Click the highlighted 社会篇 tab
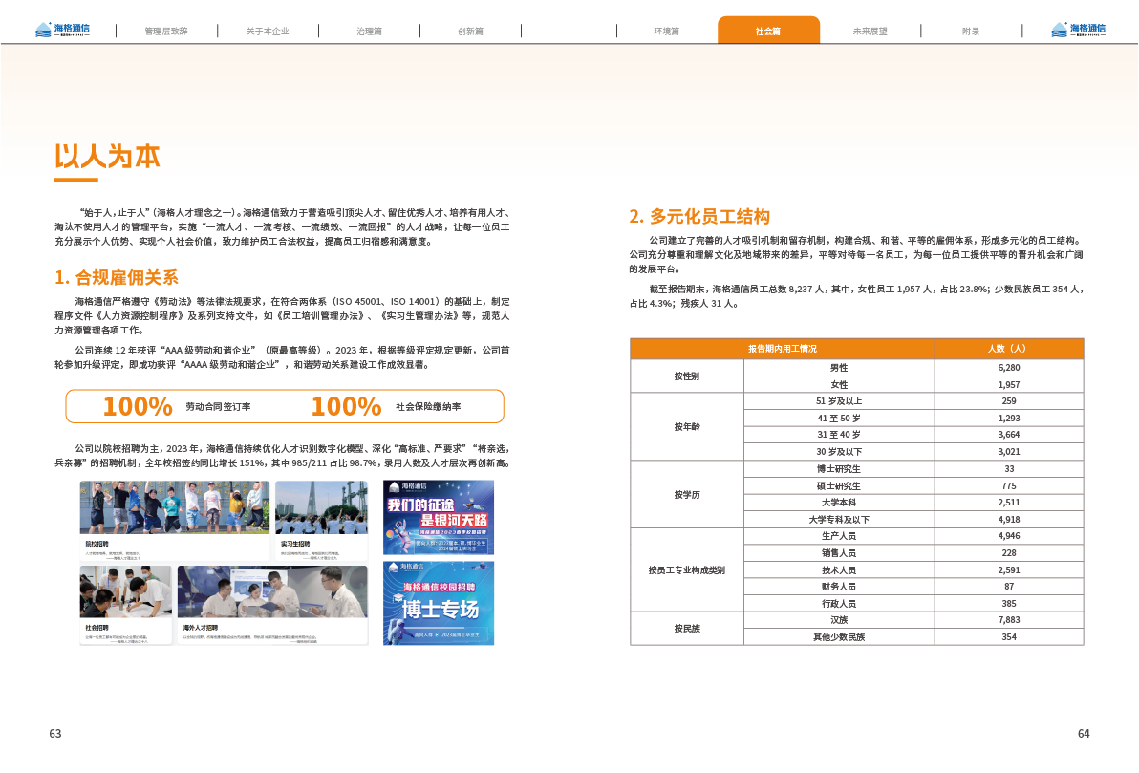Viewport: 1139px width, 773px height. tap(768, 31)
